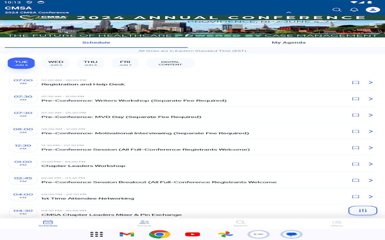Viewport: 385px width, 240px height.
Task: Select the THU Jun 6 day
Action: pyautogui.click(x=91, y=63)
